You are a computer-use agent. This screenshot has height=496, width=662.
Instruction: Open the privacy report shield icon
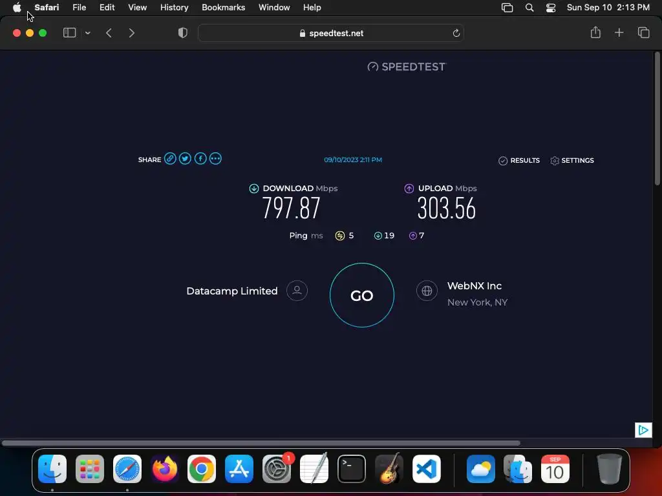pyautogui.click(x=183, y=33)
